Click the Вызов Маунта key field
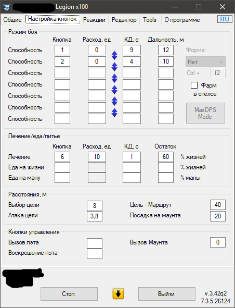This screenshot has height=308, width=235. [x=218, y=242]
